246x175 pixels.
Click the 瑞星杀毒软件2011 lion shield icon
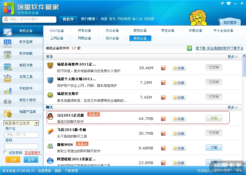point(50,65)
